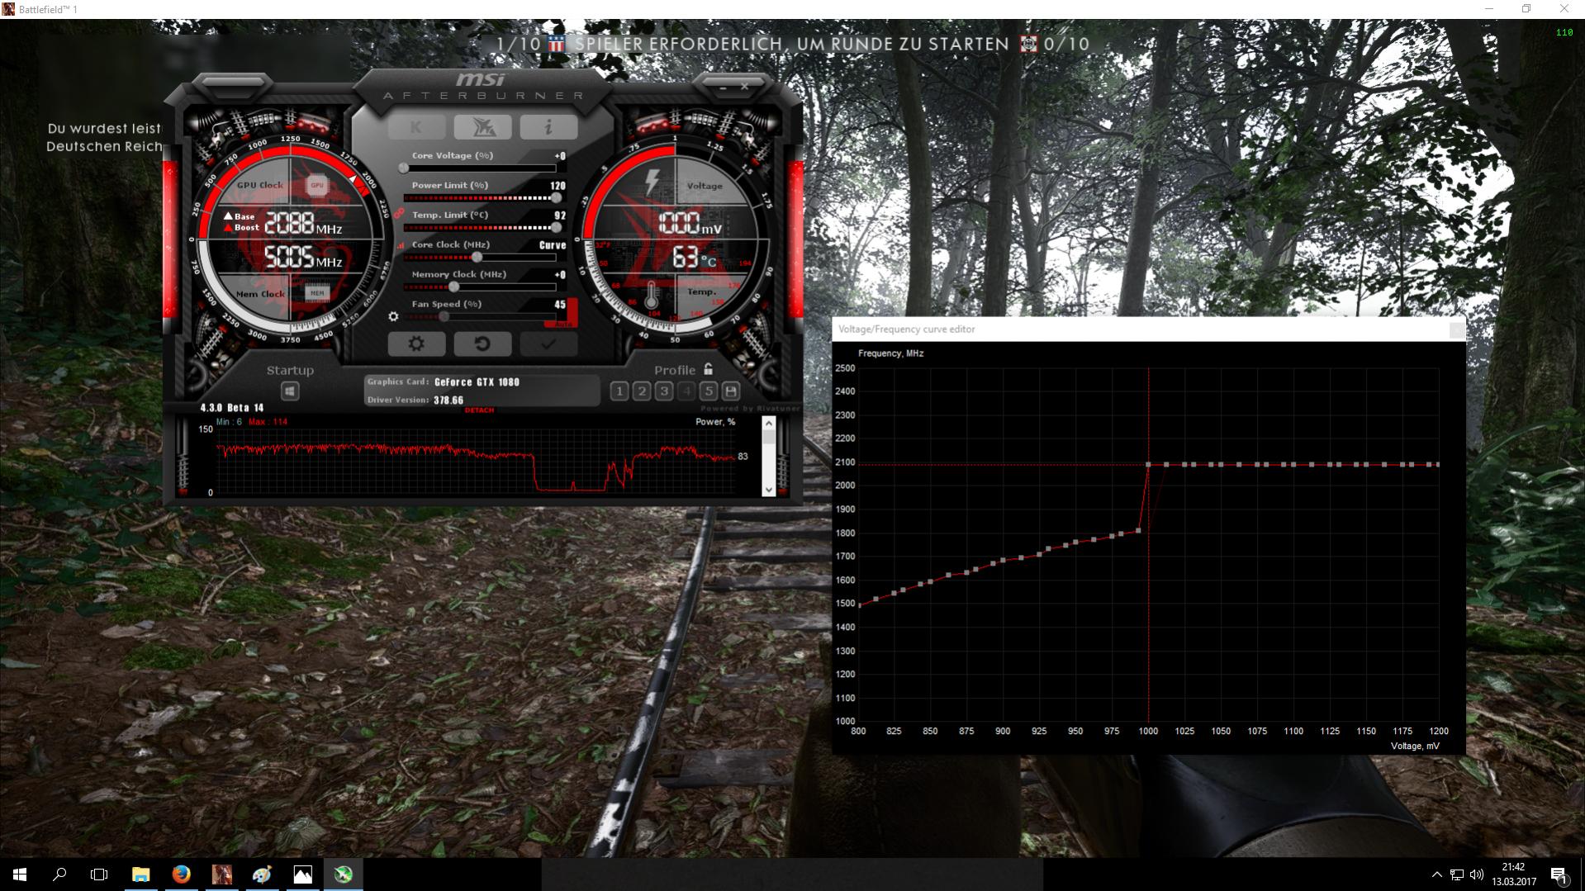The width and height of the screenshot is (1585, 891).
Task: Click 'GeForce GTX 1080' graphics card text
Action: 477,382
